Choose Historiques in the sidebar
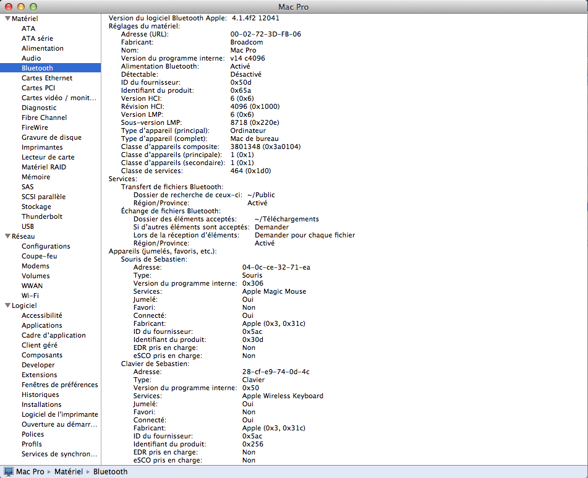 (40, 395)
